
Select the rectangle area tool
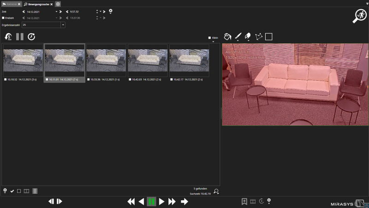point(269,36)
